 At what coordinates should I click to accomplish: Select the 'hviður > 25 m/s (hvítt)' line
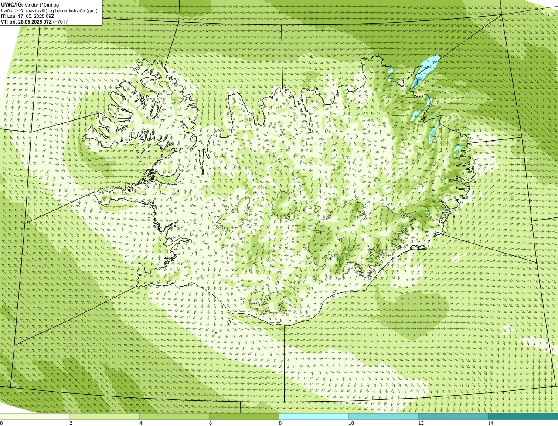click(49, 10)
